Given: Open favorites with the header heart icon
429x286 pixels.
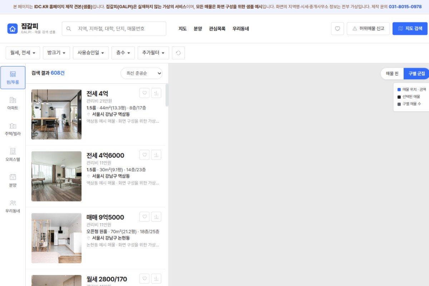Looking at the screenshot, I should click(x=337, y=29).
